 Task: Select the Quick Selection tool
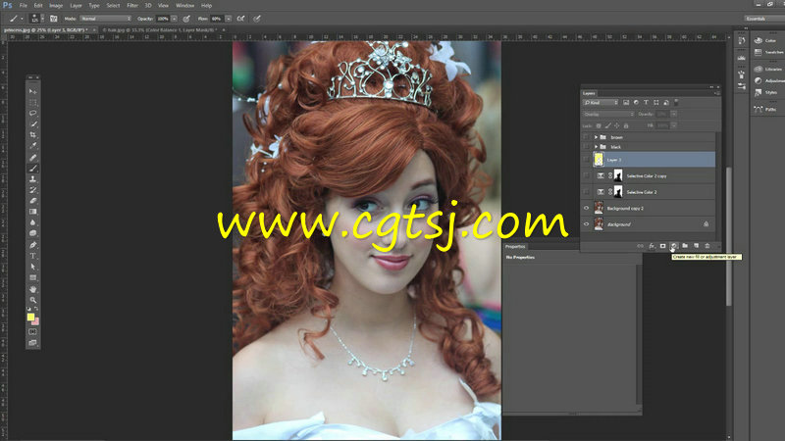tap(32, 124)
